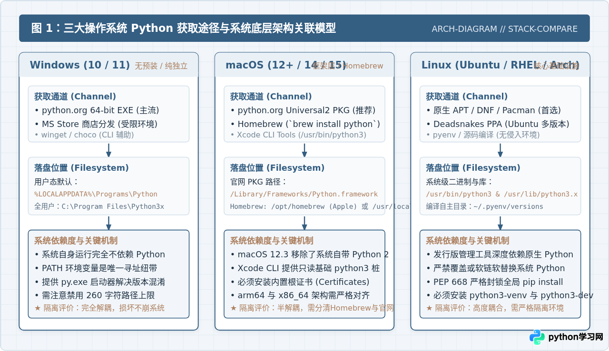Select the "%LOCALAPPDATA%\Programs\Python" path
The width and height of the screenshot is (609, 351).
[96, 194]
